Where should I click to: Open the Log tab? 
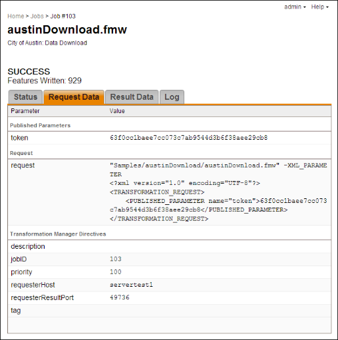pyautogui.click(x=172, y=97)
